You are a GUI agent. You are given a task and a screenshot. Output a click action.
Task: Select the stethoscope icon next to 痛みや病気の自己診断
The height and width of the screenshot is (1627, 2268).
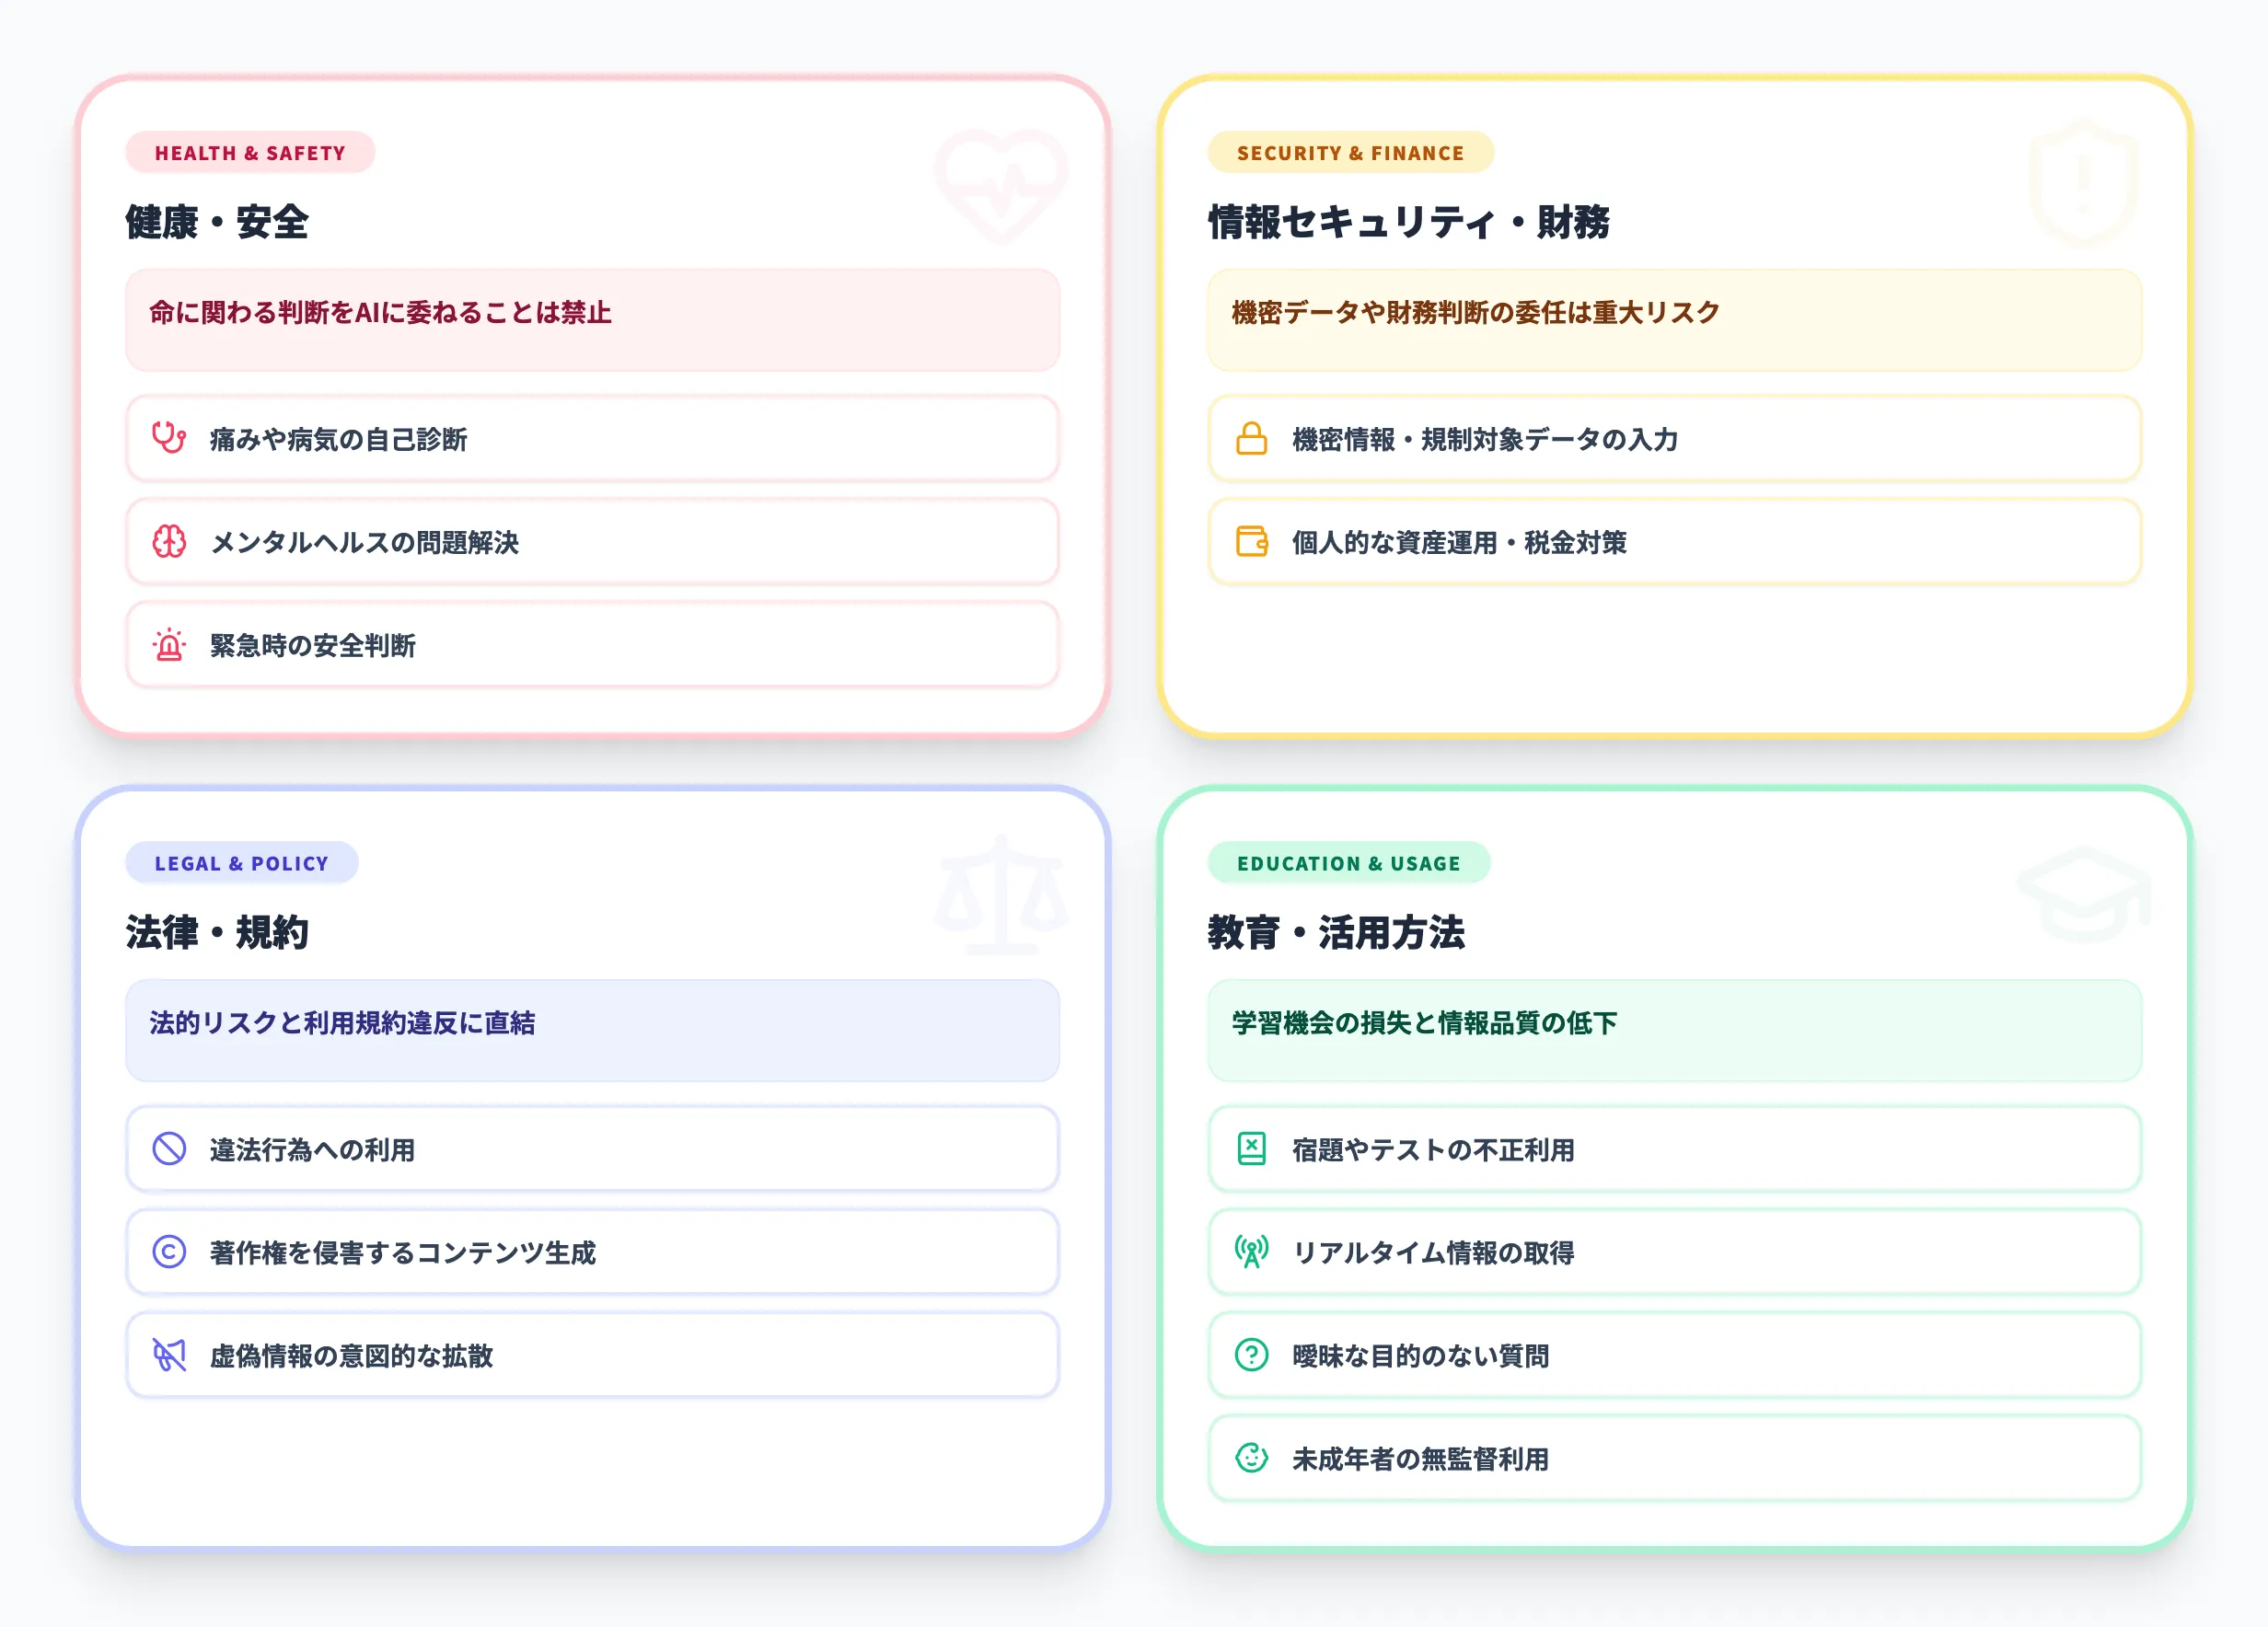point(170,439)
